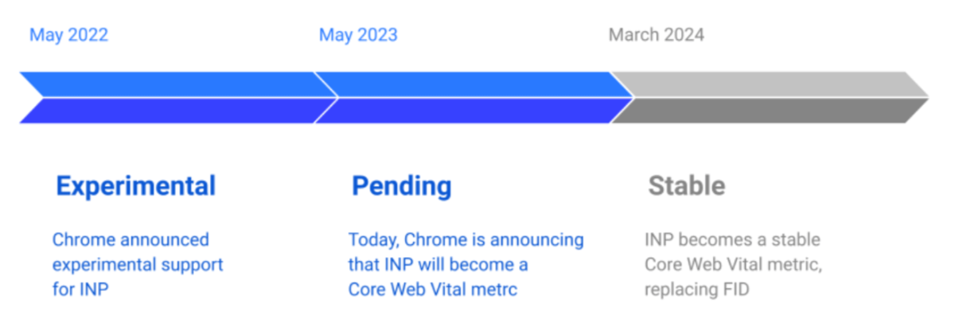Click the 'INP becomes a stable' description
This screenshot has width=955, height=323.
coord(733,239)
